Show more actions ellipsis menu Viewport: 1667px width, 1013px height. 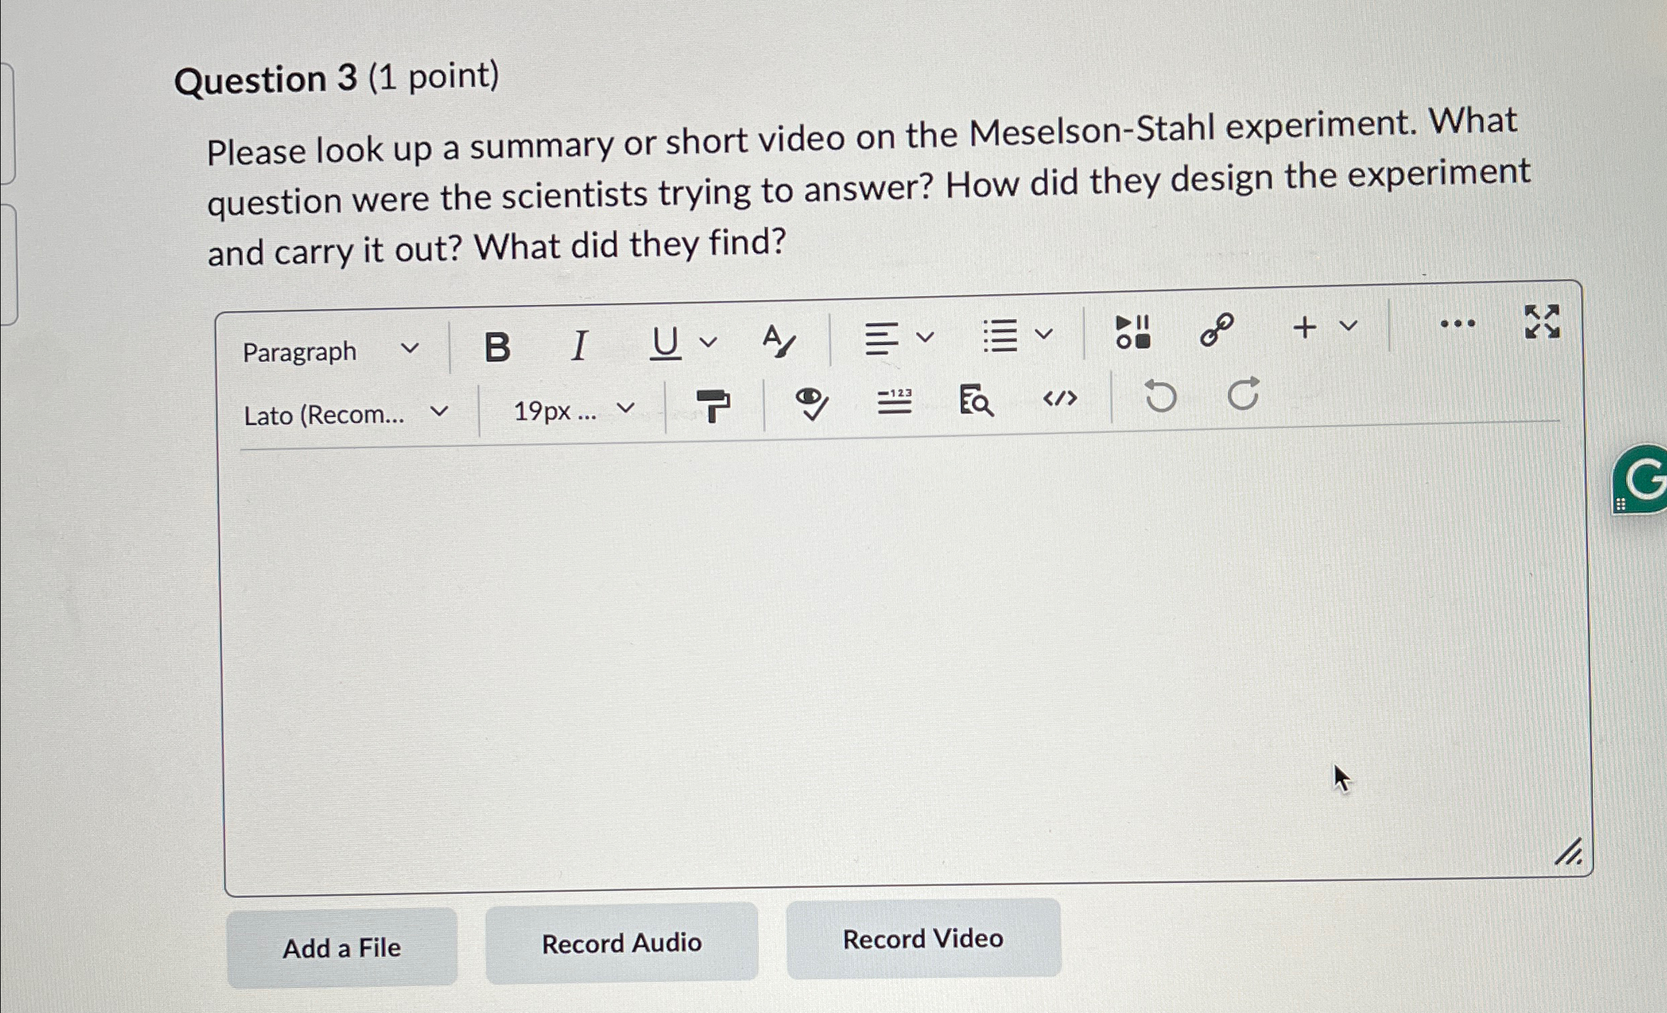point(1458,324)
